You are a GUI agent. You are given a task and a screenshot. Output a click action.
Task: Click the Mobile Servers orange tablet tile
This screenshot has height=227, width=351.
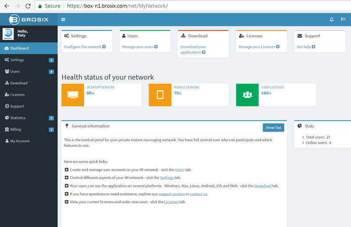[160, 95]
